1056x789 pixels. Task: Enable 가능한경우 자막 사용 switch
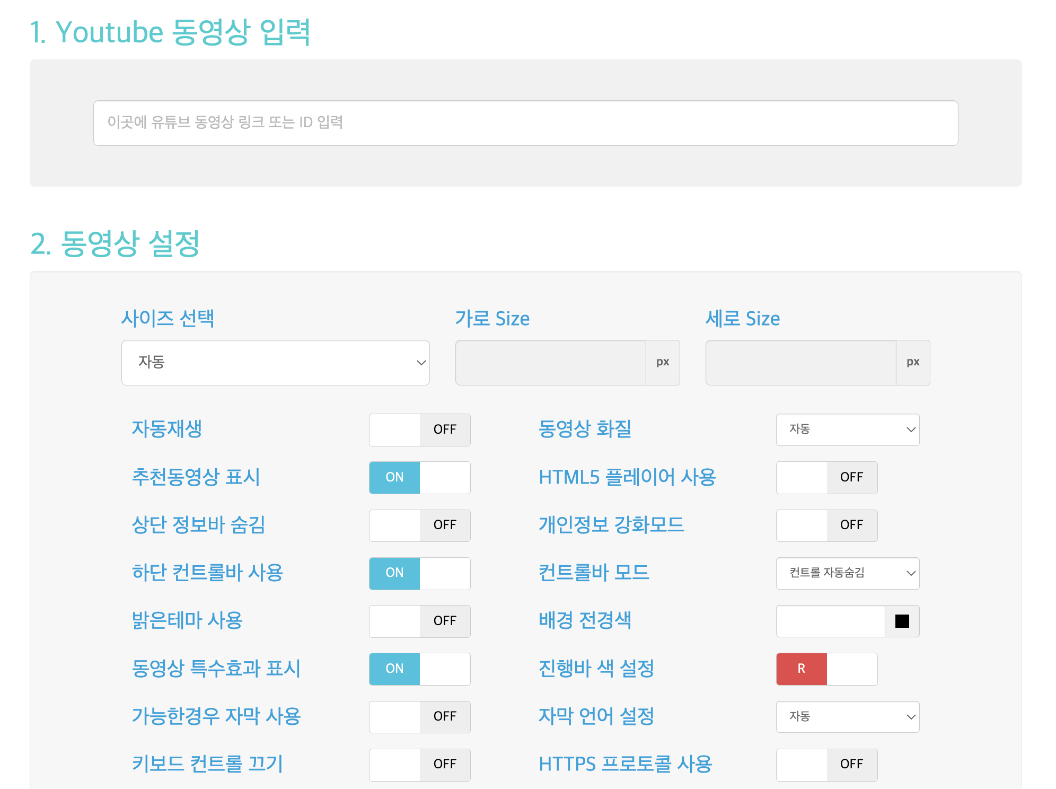pyautogui.click(x=419, y=717)
